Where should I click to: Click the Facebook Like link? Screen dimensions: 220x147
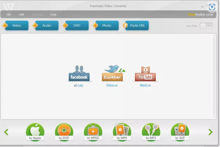pyautogui.click(x=81, y=85)
